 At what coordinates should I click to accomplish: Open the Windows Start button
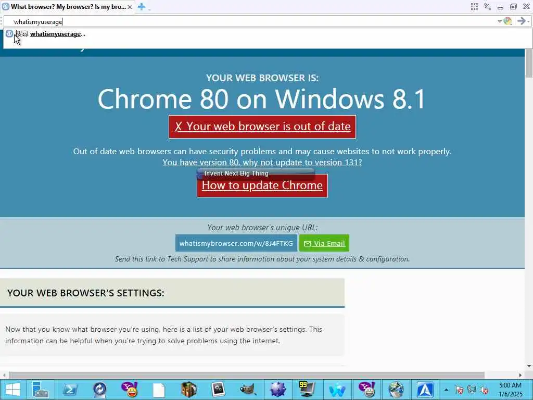click(x=13, y=390)
